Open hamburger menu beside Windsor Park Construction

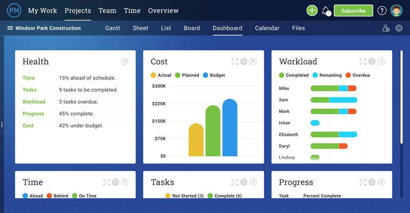(10, 28)
